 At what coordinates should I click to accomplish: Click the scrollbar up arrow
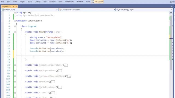[x=171, y=15]
